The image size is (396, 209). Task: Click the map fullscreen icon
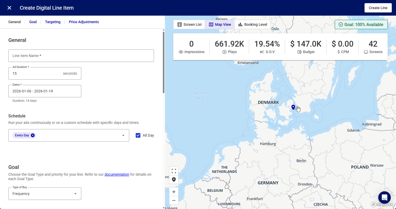[174, 171]
